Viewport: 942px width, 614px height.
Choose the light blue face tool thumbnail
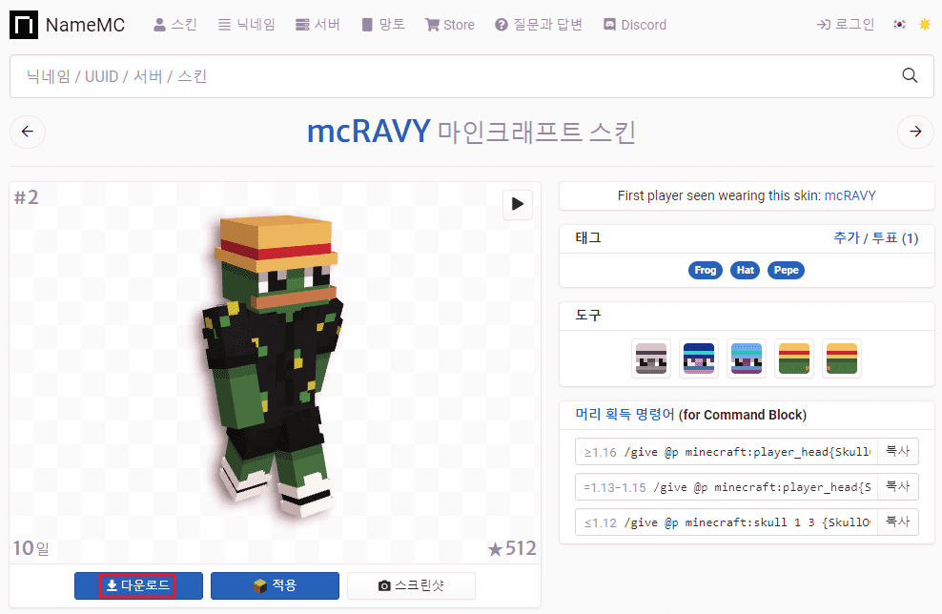747,358
